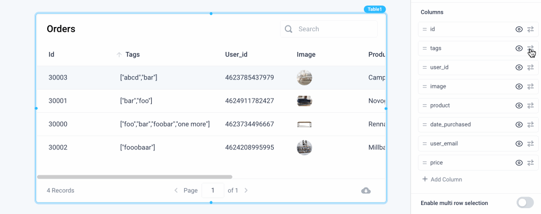Viewport: 541px width, 214px height.
Task: Click tags cell ["abcd","bar"]
Action: coord(139,77)
